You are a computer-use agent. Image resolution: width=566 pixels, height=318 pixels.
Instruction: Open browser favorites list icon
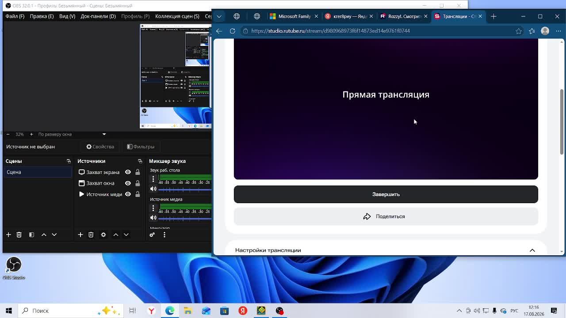click(x=532, y=31)
